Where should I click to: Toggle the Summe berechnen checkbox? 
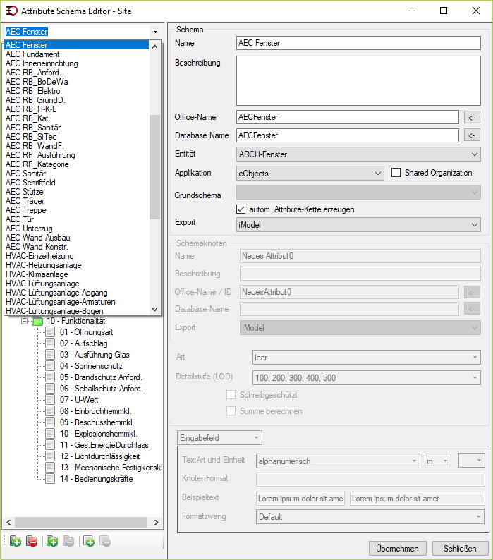[x=231, y=411]
